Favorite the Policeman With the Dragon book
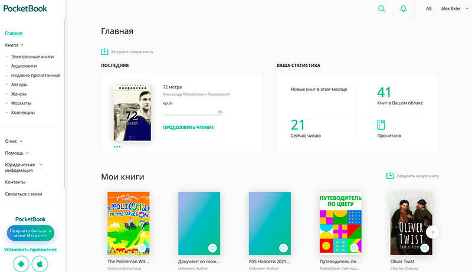The height and width of the screenshot is (272, 472). [142, 248]
